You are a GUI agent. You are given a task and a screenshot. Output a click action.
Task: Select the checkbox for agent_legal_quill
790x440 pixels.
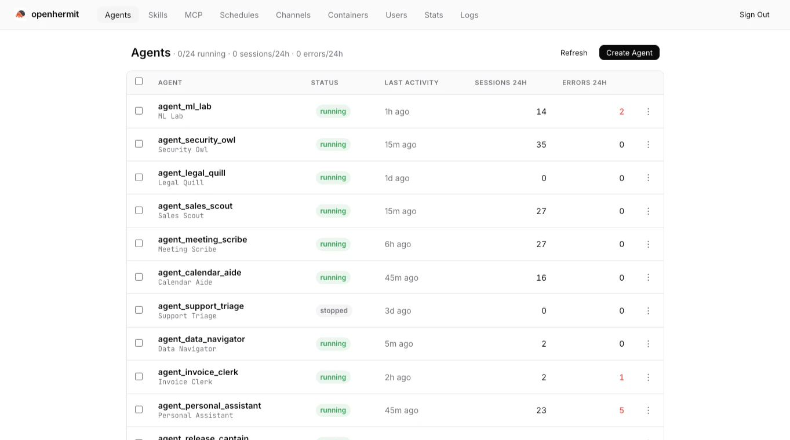tap(139, 177)
